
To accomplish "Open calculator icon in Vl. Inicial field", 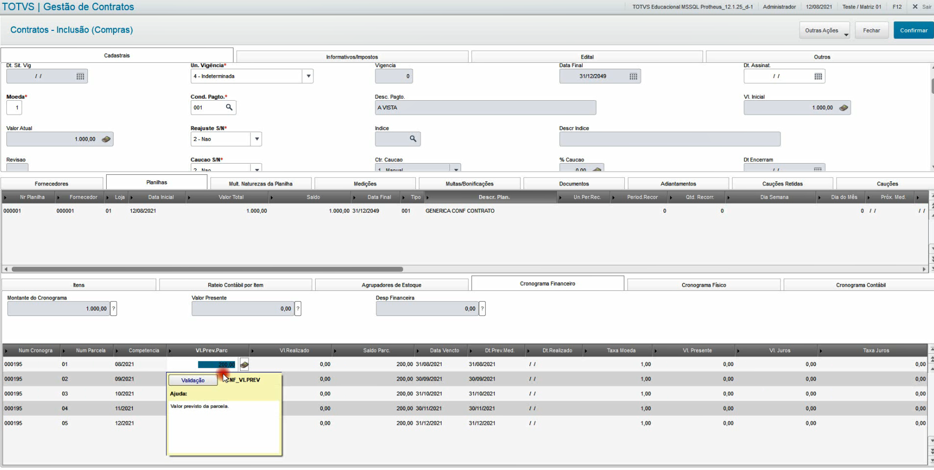I will (843, 108).
